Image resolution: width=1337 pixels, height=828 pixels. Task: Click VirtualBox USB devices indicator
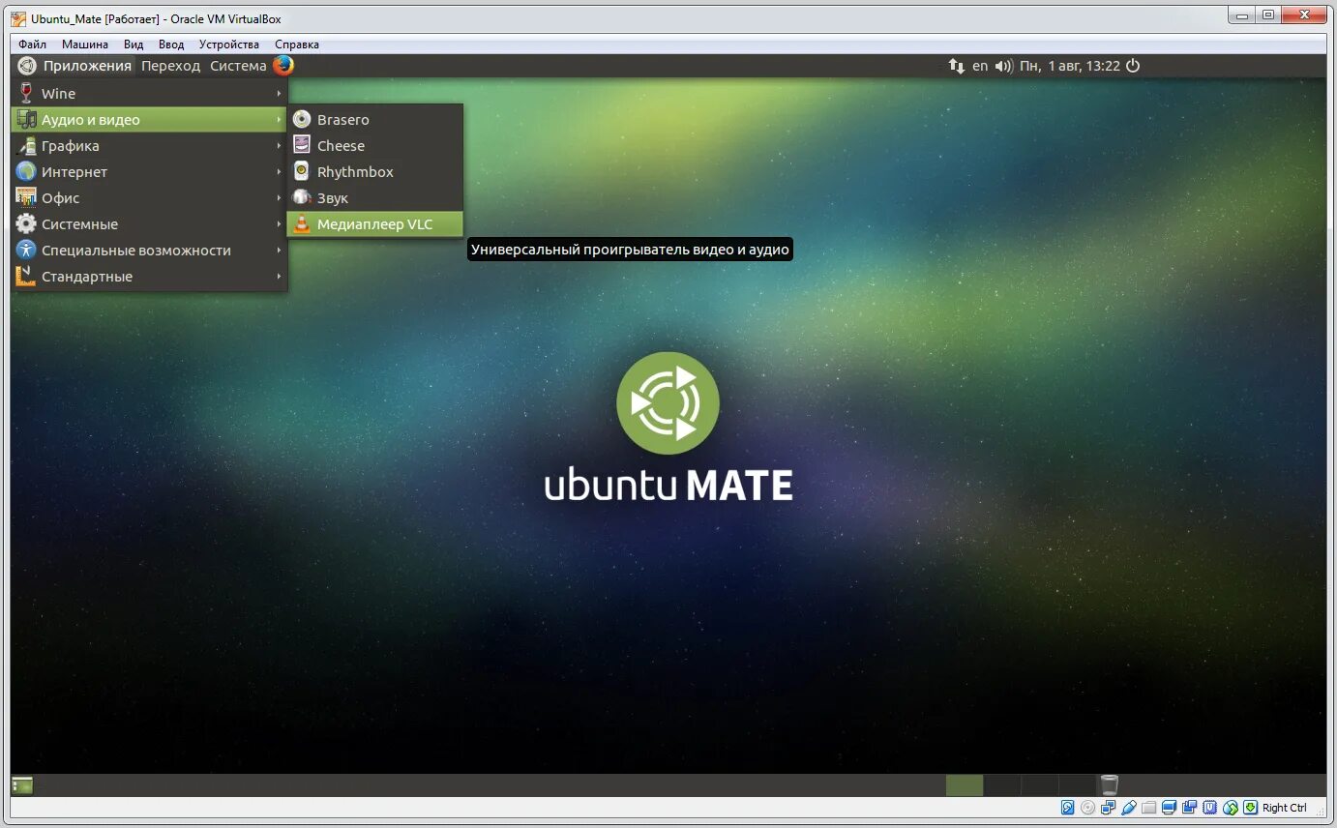coord(1128,808)
